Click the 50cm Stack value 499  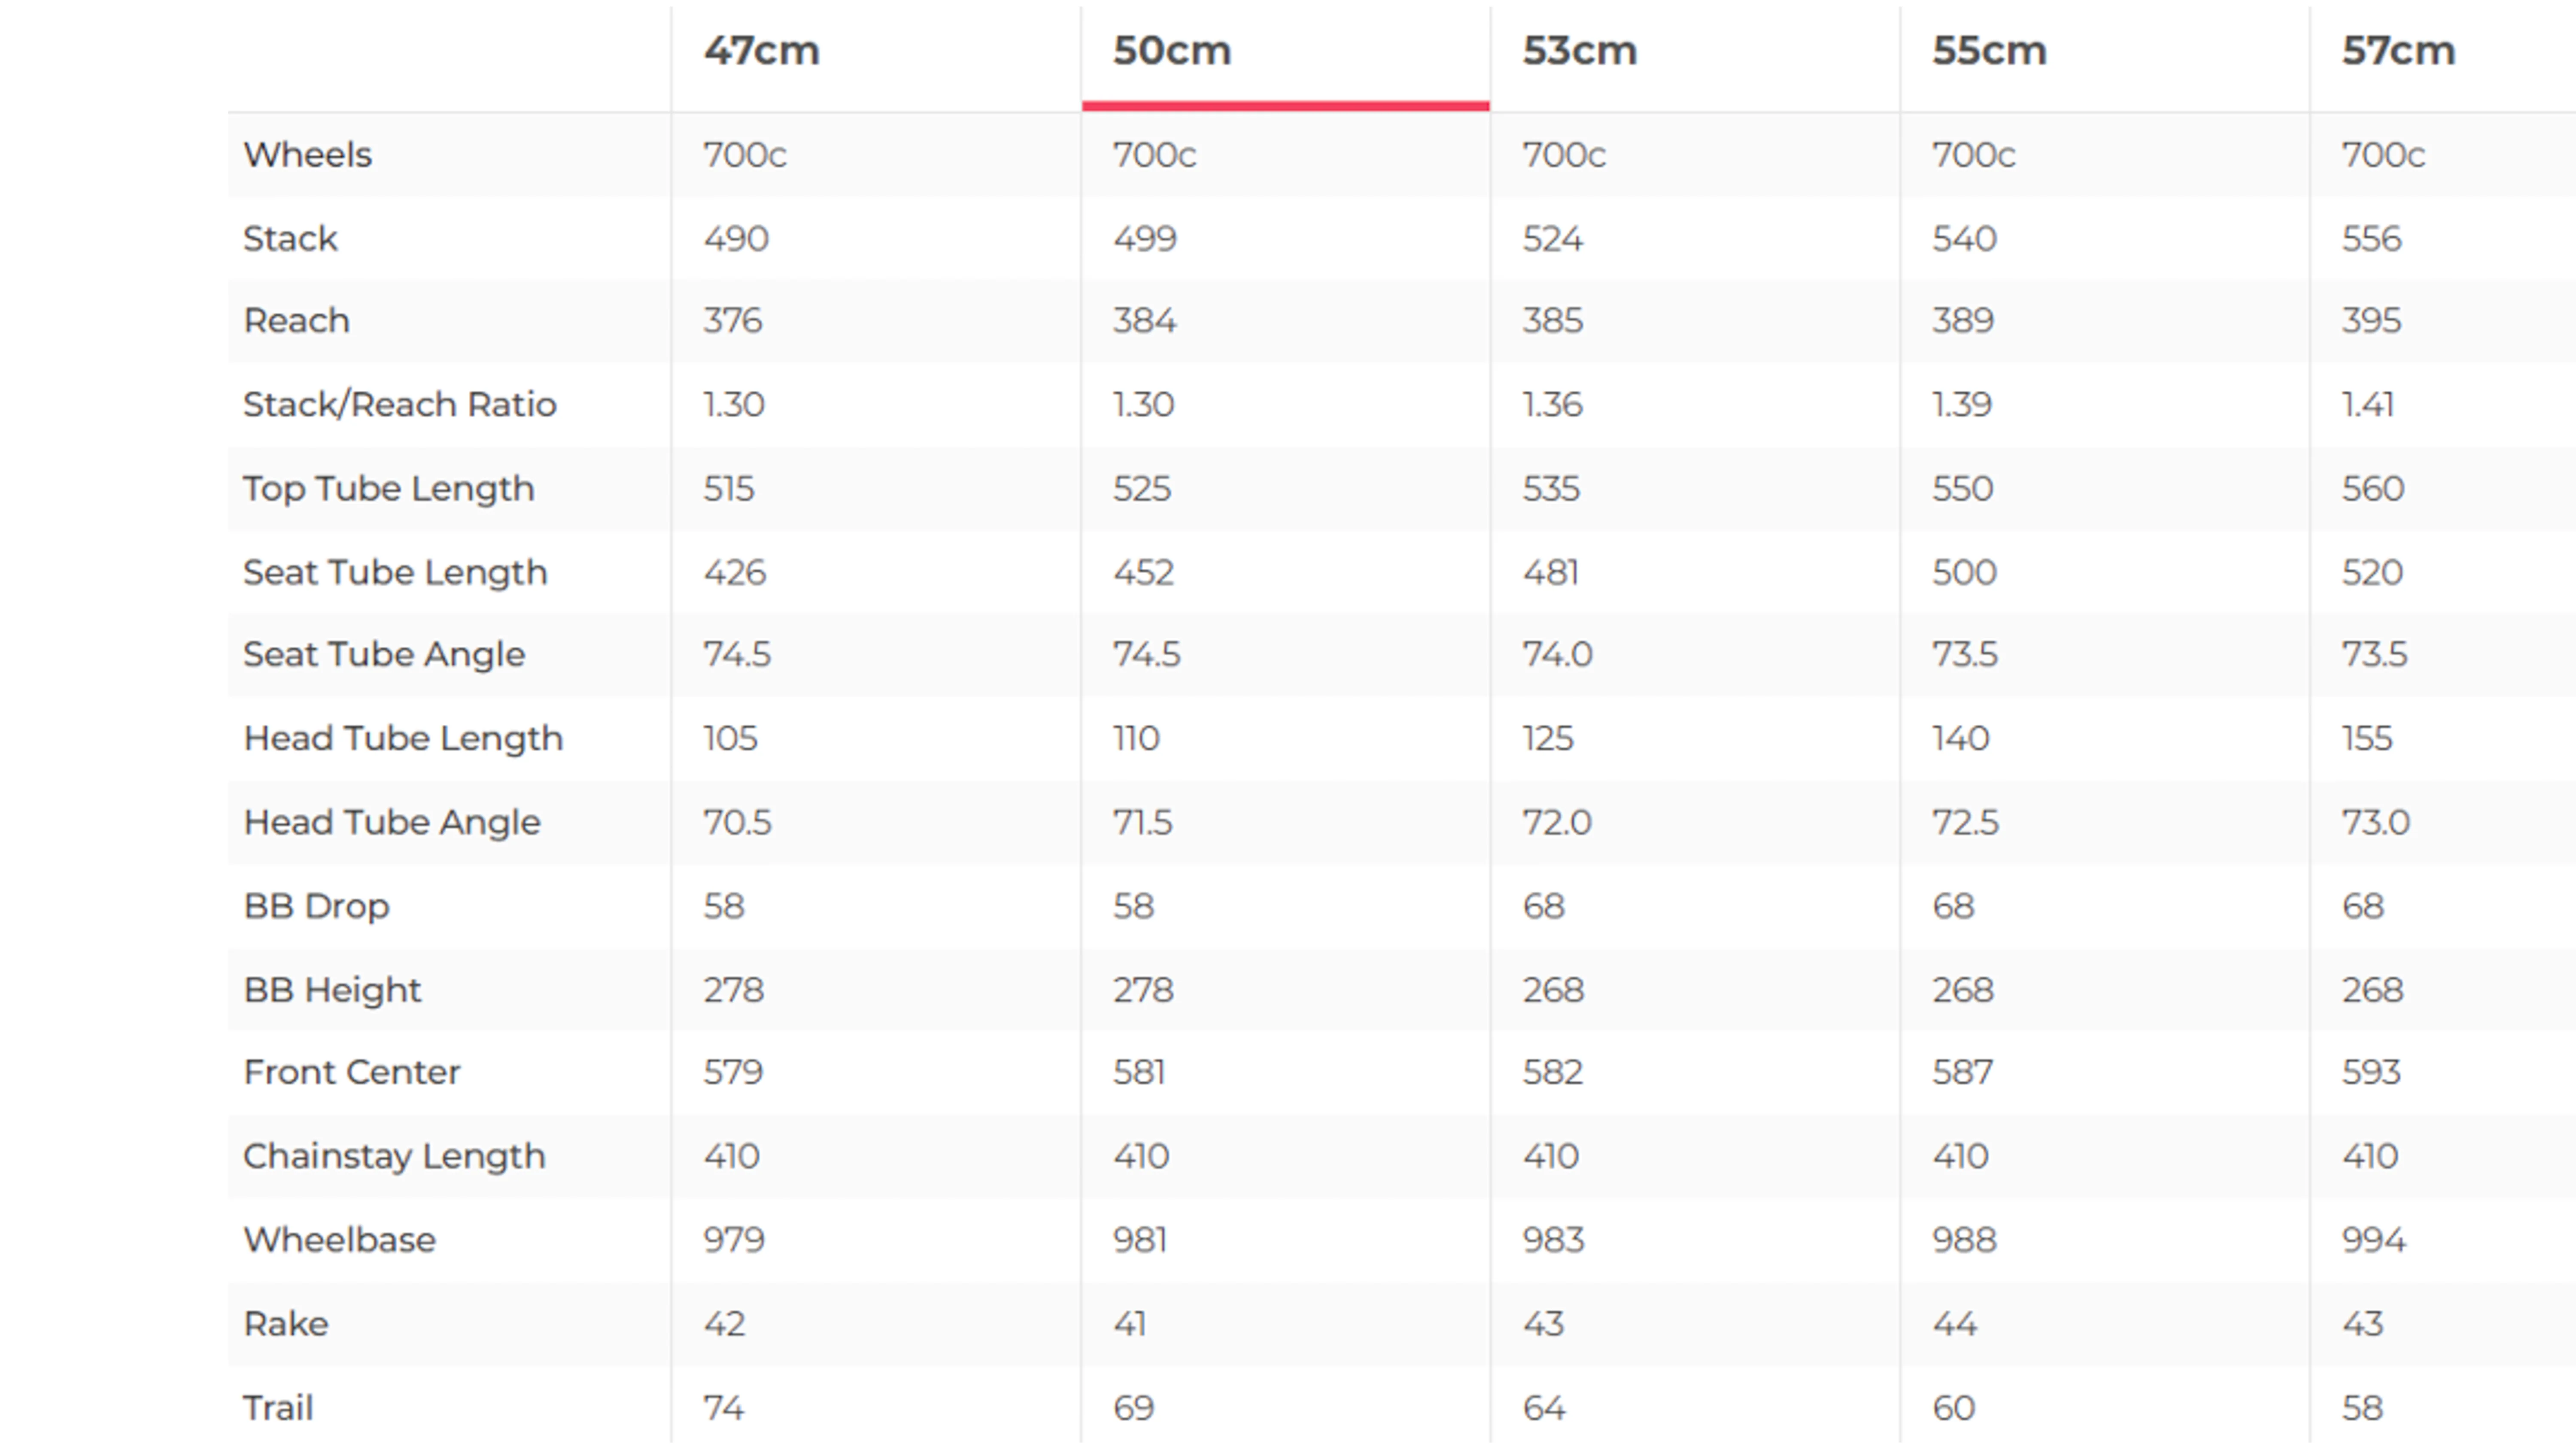[1145, 239]
